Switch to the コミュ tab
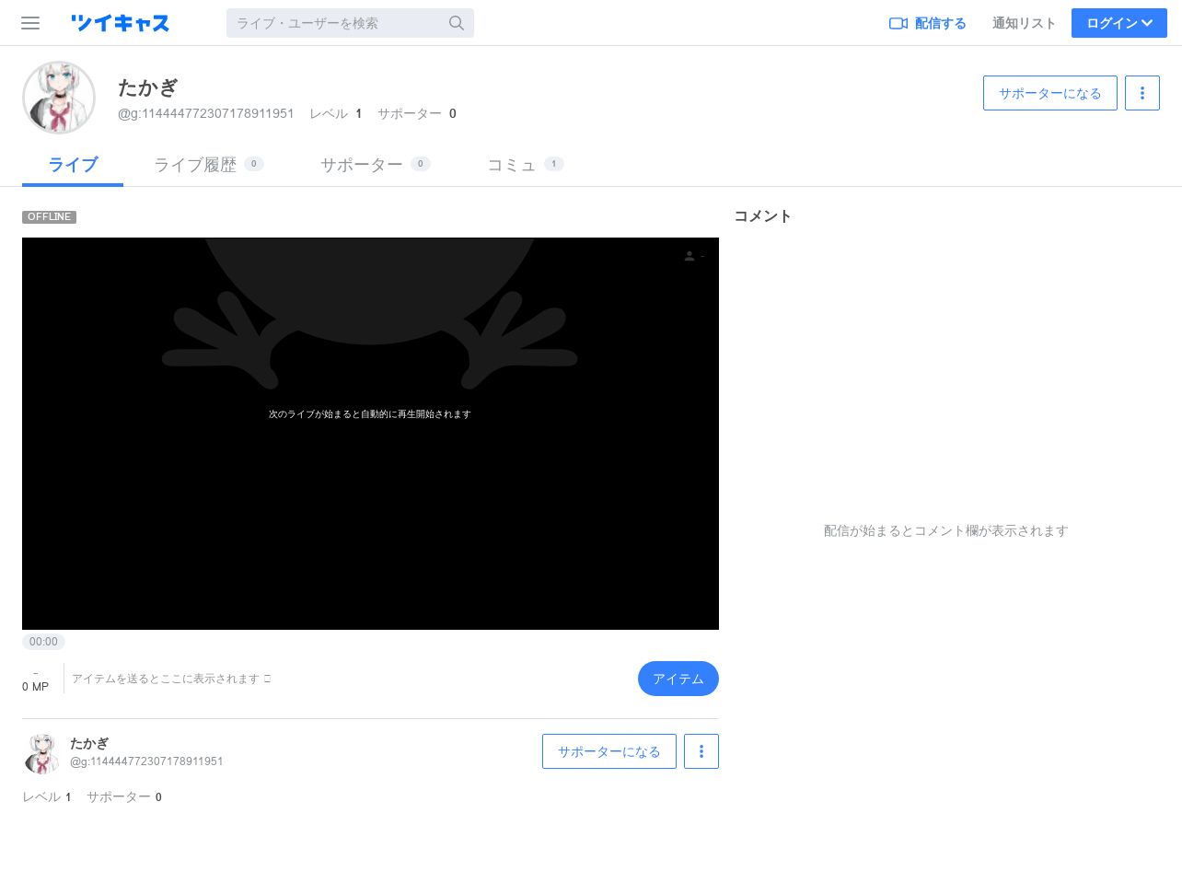Image resolution: width=1182 pixels, height=883 pixels. coord(526,165)
